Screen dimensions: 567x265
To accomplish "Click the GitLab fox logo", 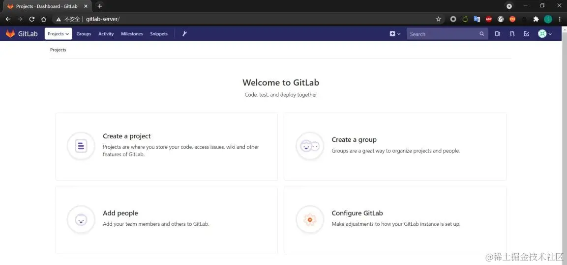I will pos(10,33).
